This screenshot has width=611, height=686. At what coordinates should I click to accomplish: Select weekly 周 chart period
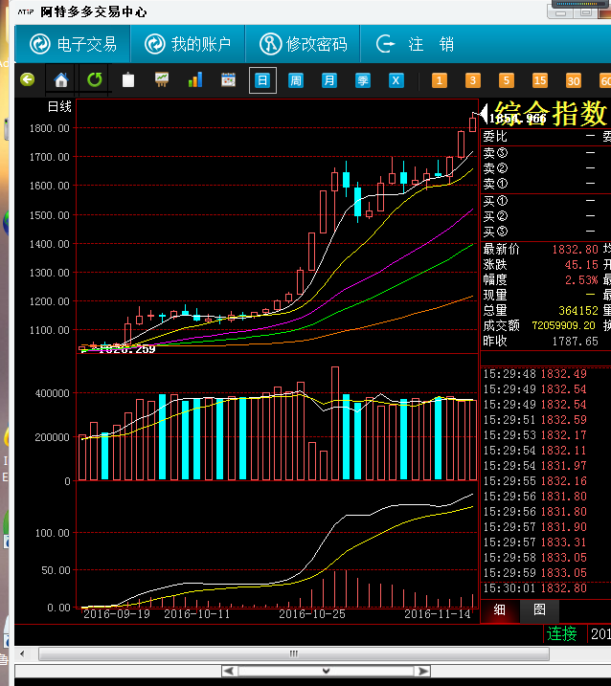296,80
